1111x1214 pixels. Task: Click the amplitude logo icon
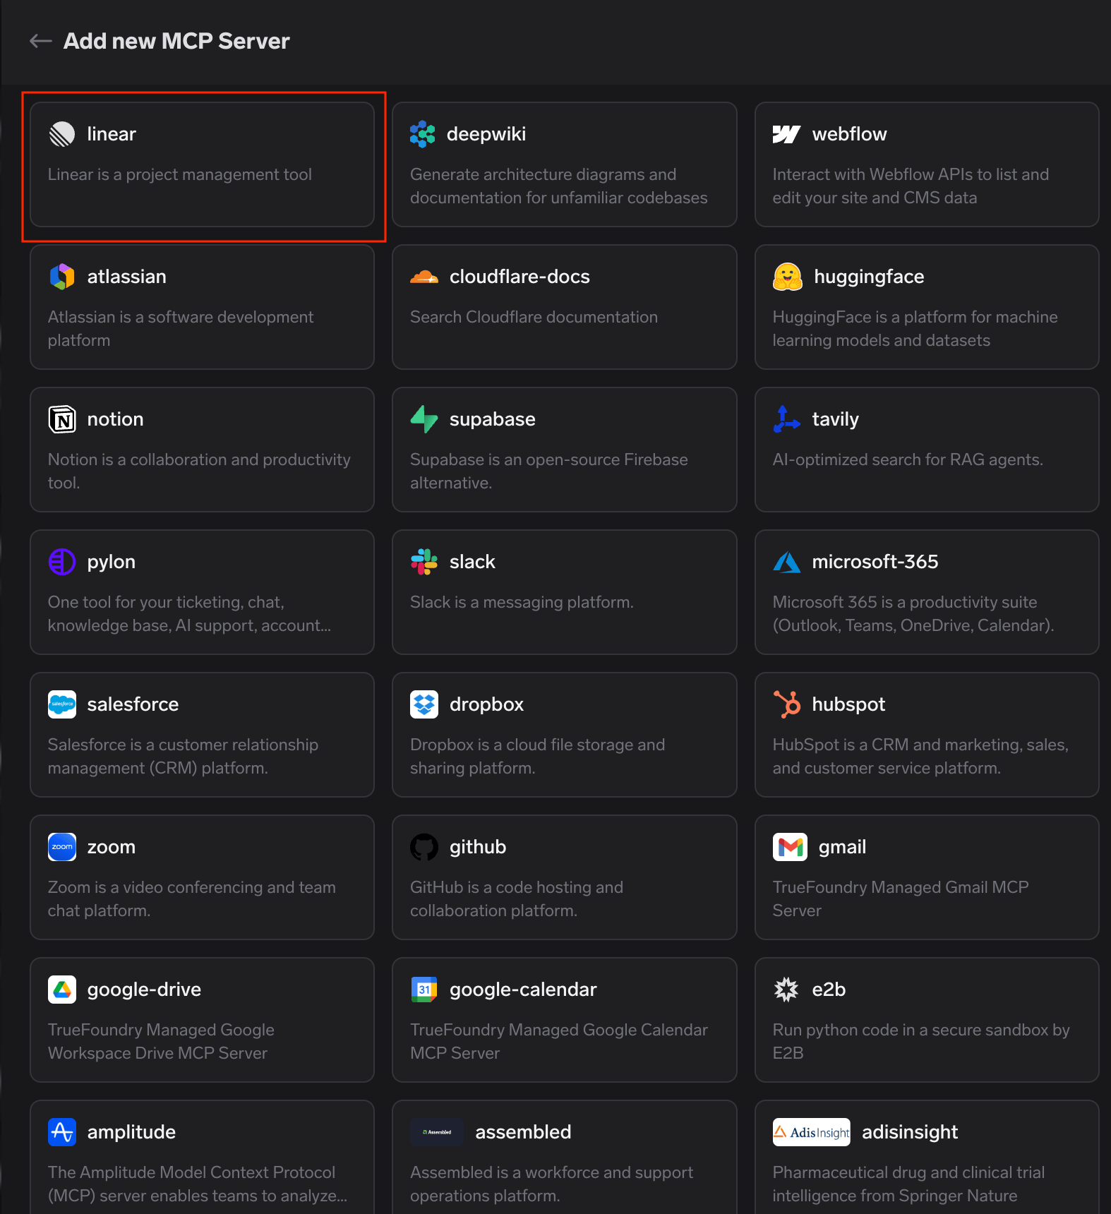click(x=62, y=1132)
